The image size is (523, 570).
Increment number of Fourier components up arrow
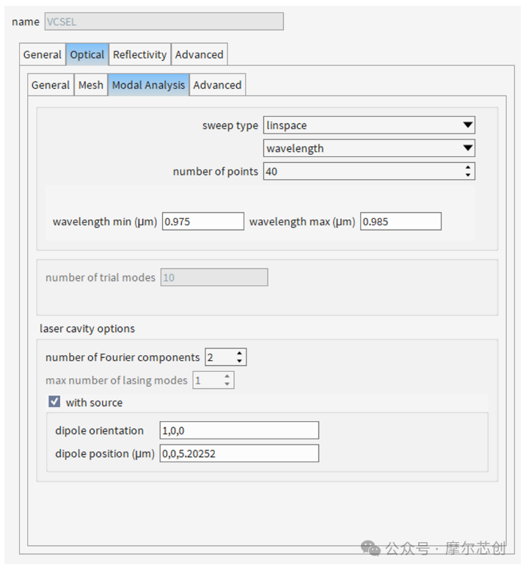239,353
